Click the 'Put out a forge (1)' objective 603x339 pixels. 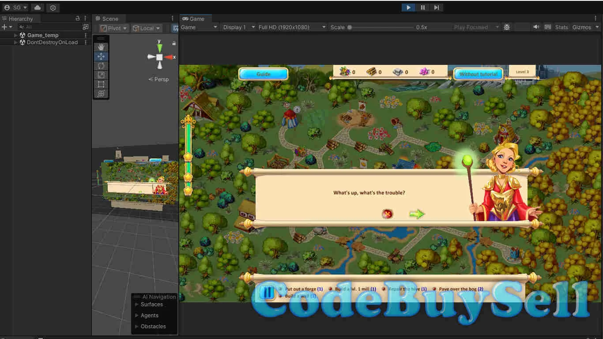304,289
